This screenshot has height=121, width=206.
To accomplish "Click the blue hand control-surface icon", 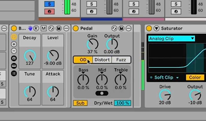I will 30,28.
